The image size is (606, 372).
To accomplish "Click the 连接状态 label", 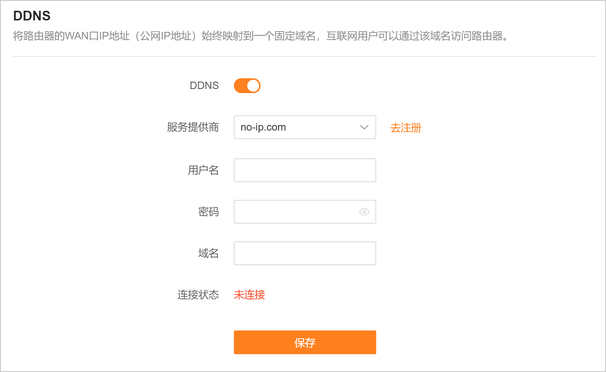I will (x=198, y=295).
